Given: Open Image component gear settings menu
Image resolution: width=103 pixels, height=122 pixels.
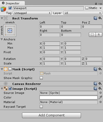Looking at the screenshot, I should [x=100, y=88].
